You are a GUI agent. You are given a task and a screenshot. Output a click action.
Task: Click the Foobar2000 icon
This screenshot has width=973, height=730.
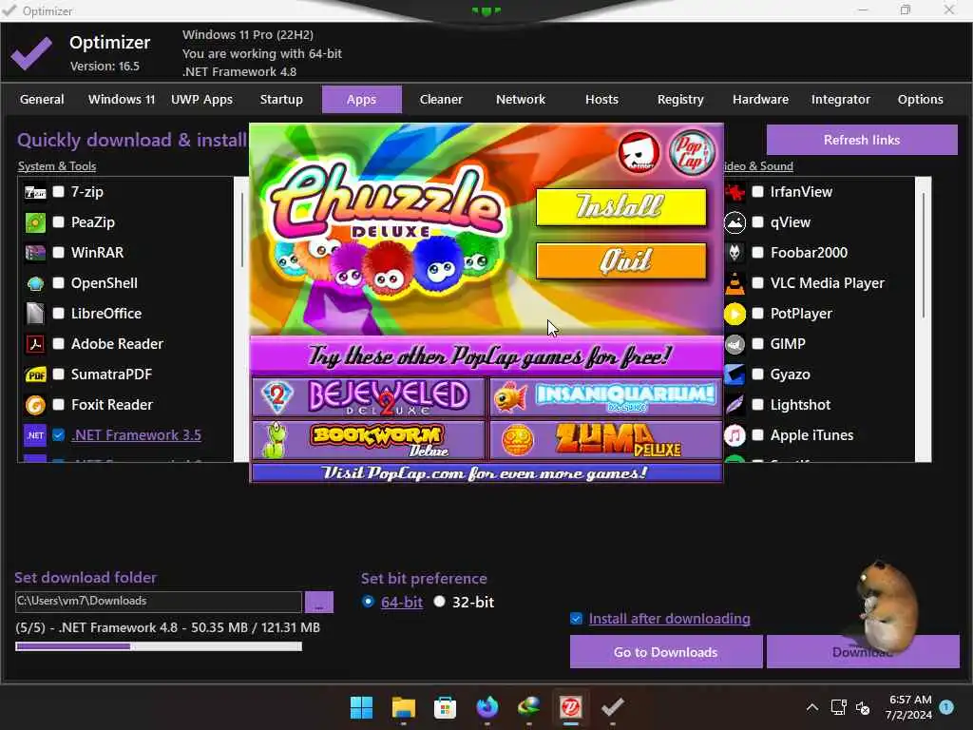click(x=735, y=253)
